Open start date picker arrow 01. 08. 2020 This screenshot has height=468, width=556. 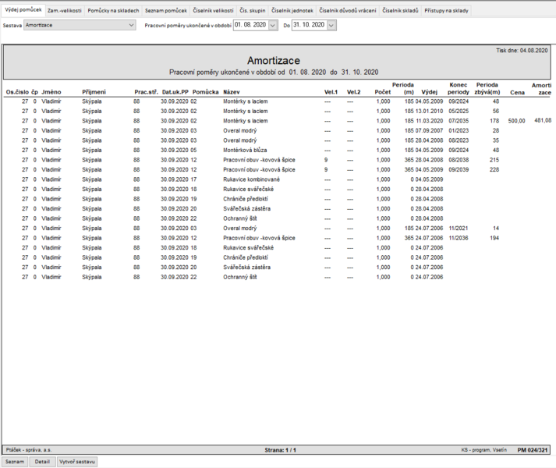click(273, 26)
